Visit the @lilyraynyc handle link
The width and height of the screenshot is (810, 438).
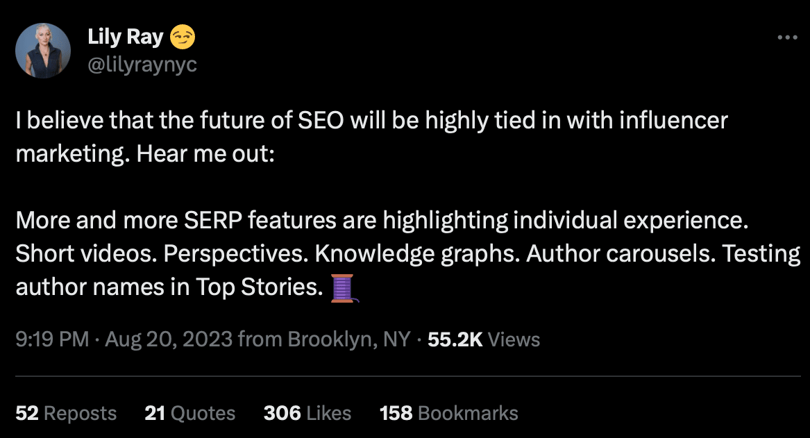[142, 65]
